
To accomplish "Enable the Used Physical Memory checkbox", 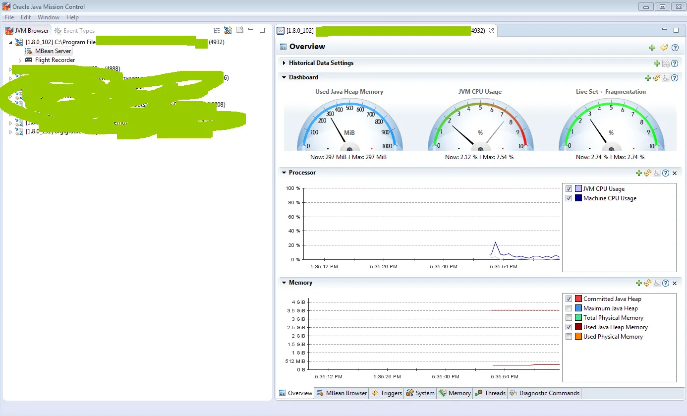I will click(569, 337).
